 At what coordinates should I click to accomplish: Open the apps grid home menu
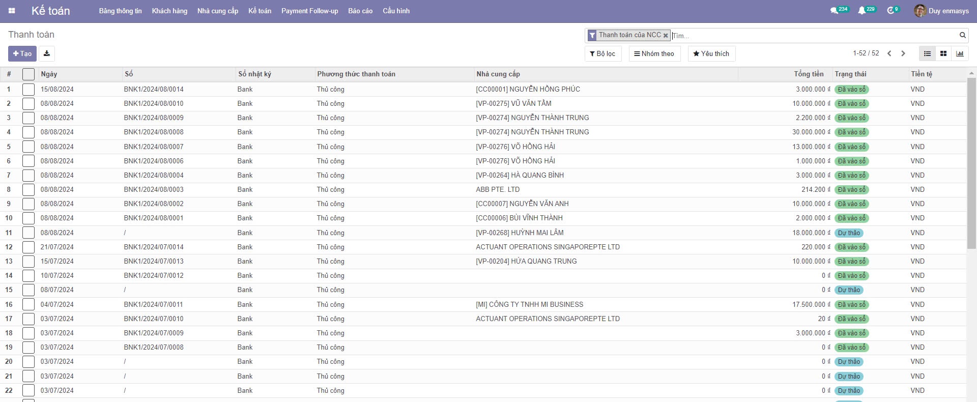point(12,11)
